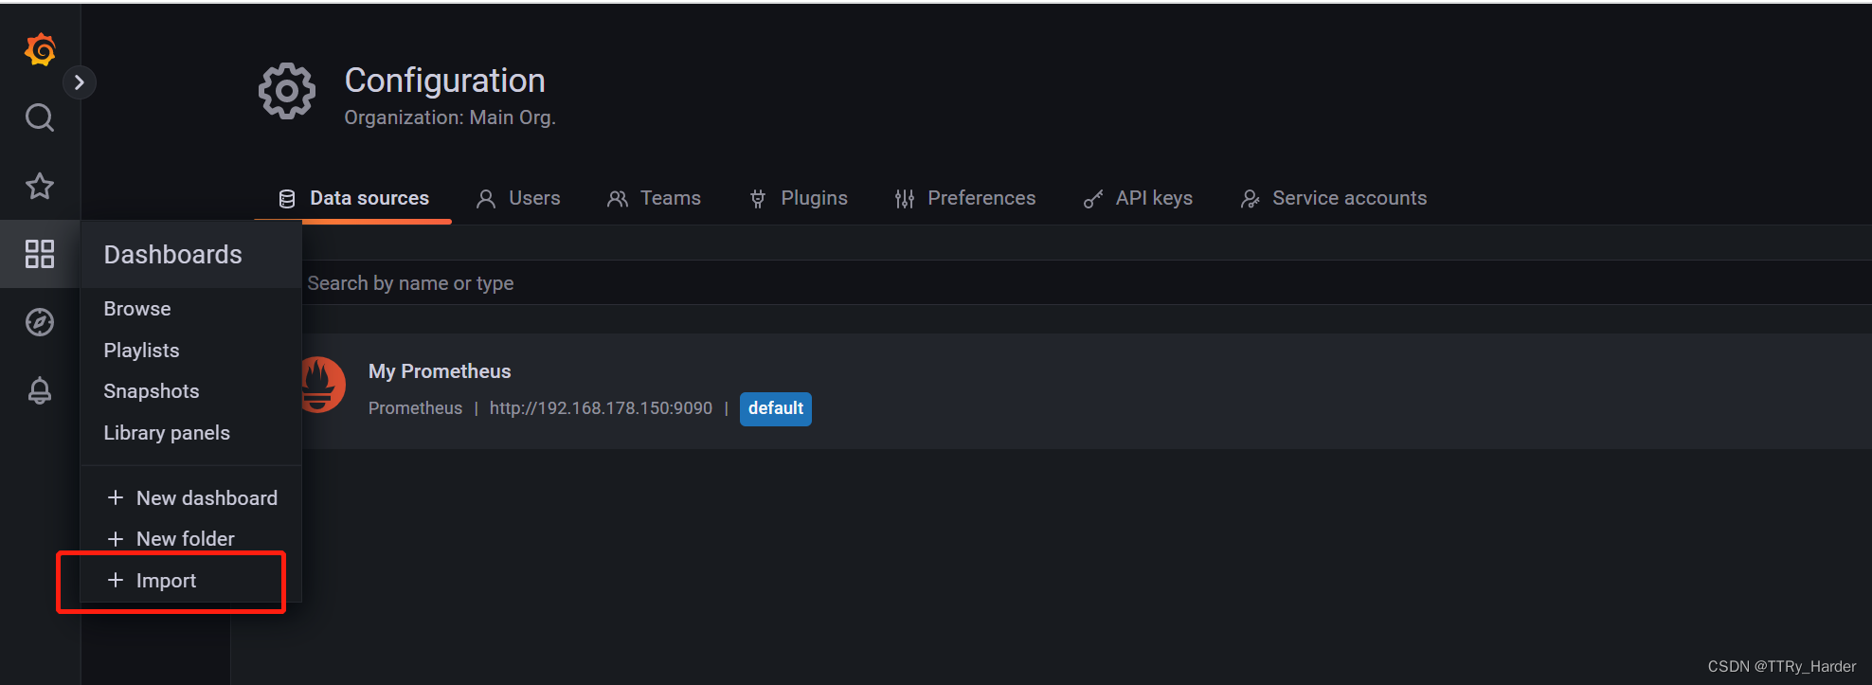The width and height of the screenshot is (1872, 685).
Task: Click the Dashboards four-squares sidebar icon
Action: click(x=40, y=254)
